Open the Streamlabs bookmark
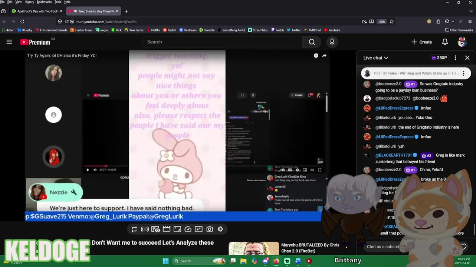 click(258, 30)
